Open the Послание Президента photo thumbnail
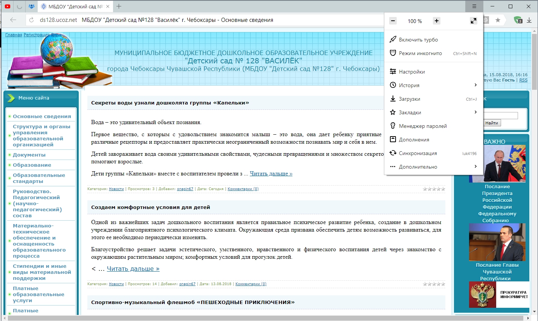This screenshot has height=321, width=538. (497, 164)
